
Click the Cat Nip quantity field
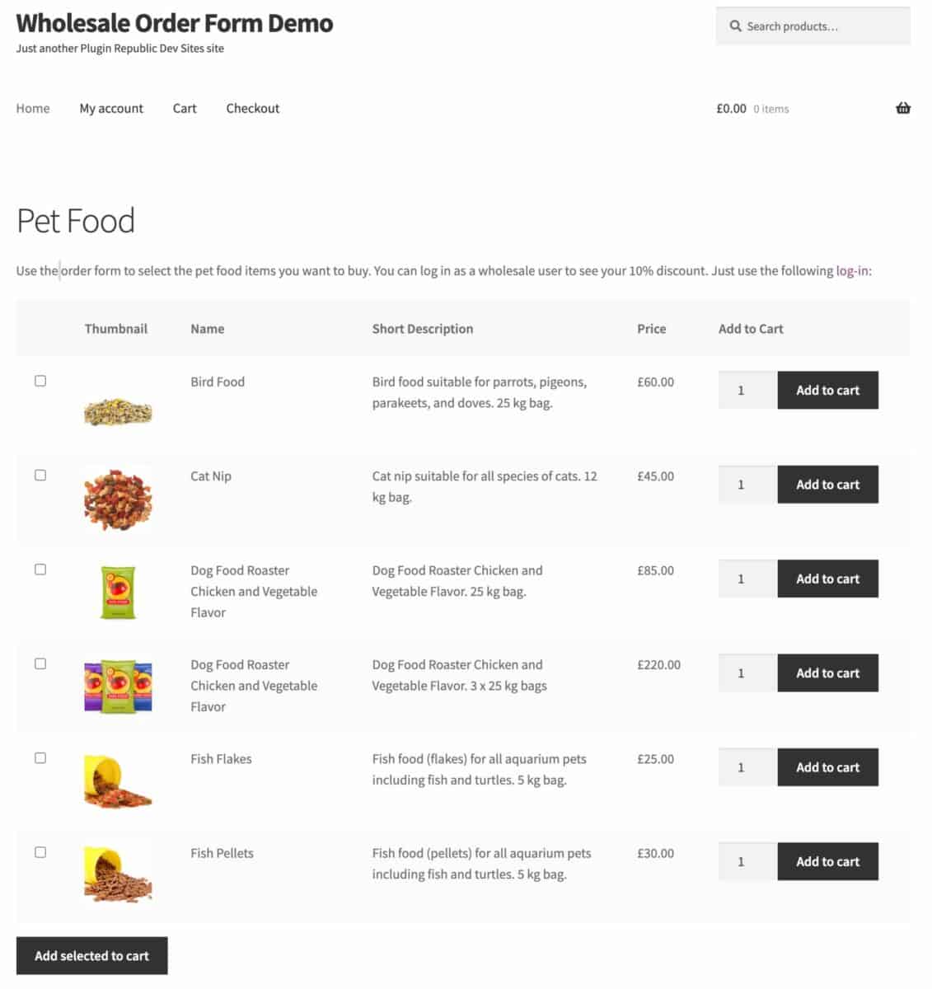(746, 485)
